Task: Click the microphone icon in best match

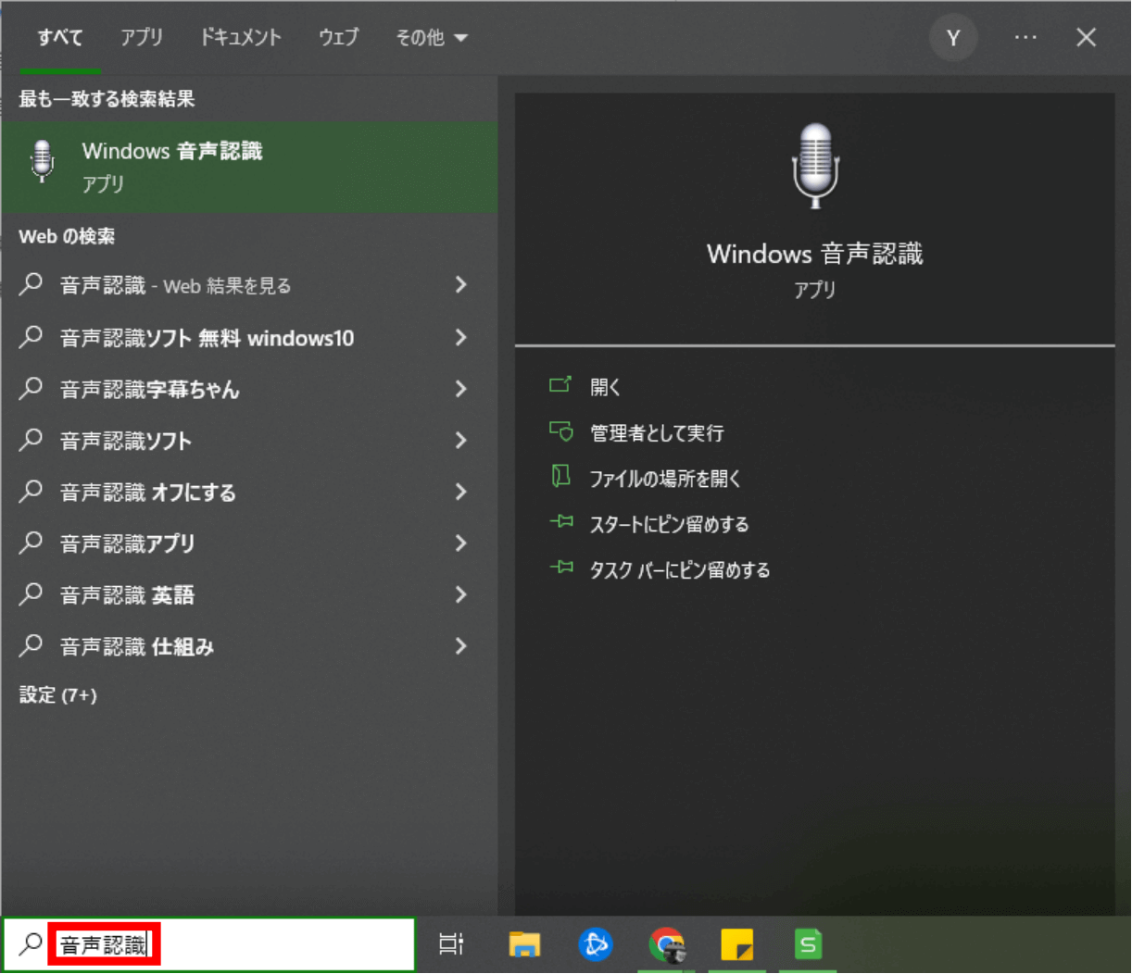Action: [x=42, y=161]
